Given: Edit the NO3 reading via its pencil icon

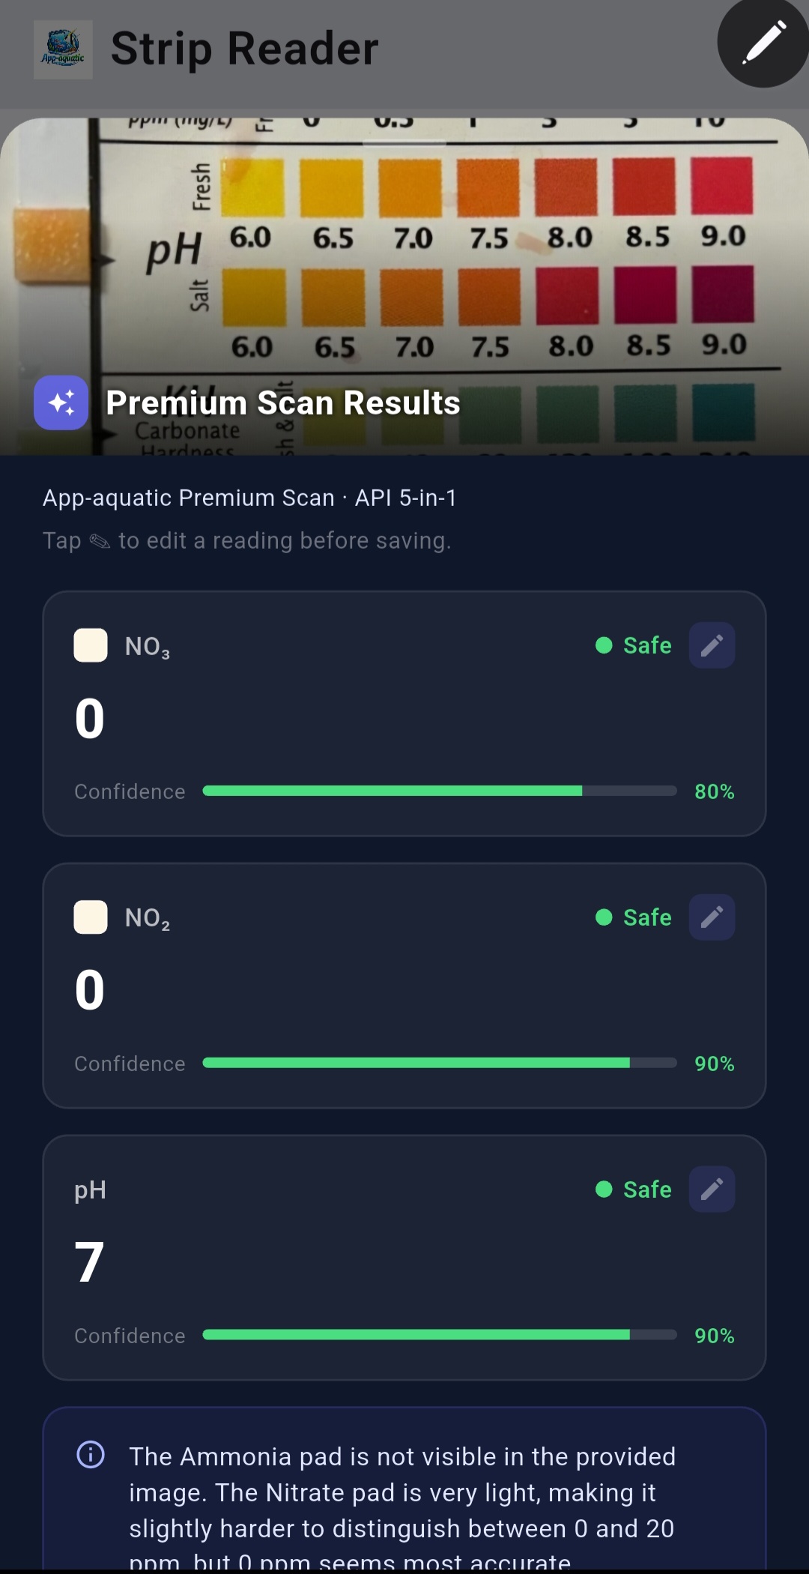Looking at the screenshot, I should click(x=711, y=645).
